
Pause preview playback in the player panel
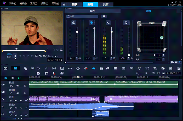[15, 56]
